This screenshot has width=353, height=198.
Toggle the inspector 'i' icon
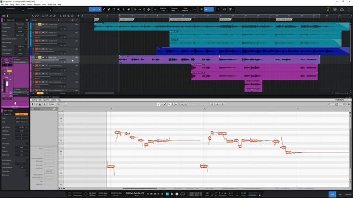tap(7, 16)
